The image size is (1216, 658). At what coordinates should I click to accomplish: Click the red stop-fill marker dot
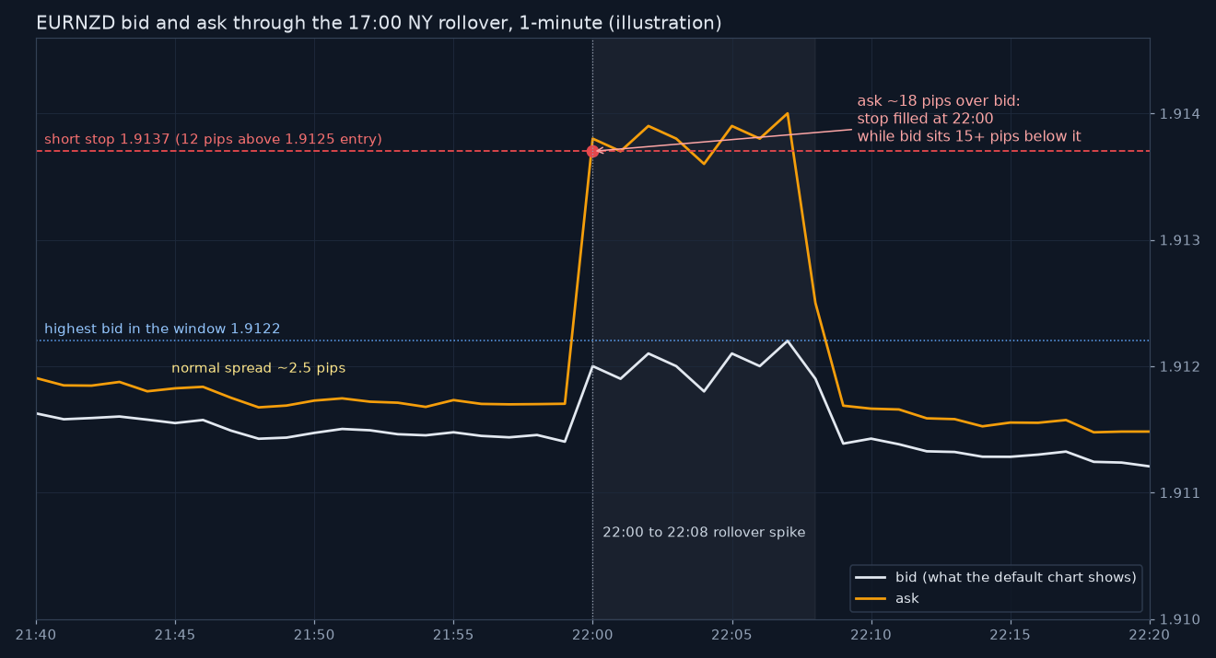click(x=592, y=151)
